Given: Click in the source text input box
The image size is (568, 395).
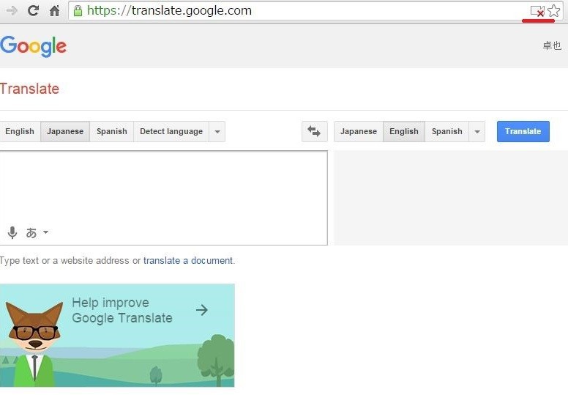Looking at the screenshot, I should point(164,198).
